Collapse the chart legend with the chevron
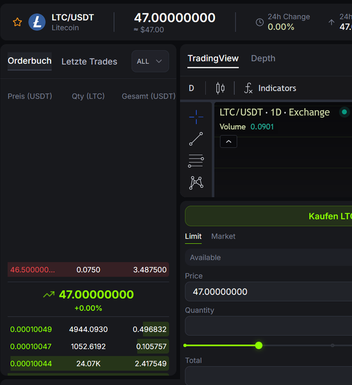352x385 pixels. (228, 141)
